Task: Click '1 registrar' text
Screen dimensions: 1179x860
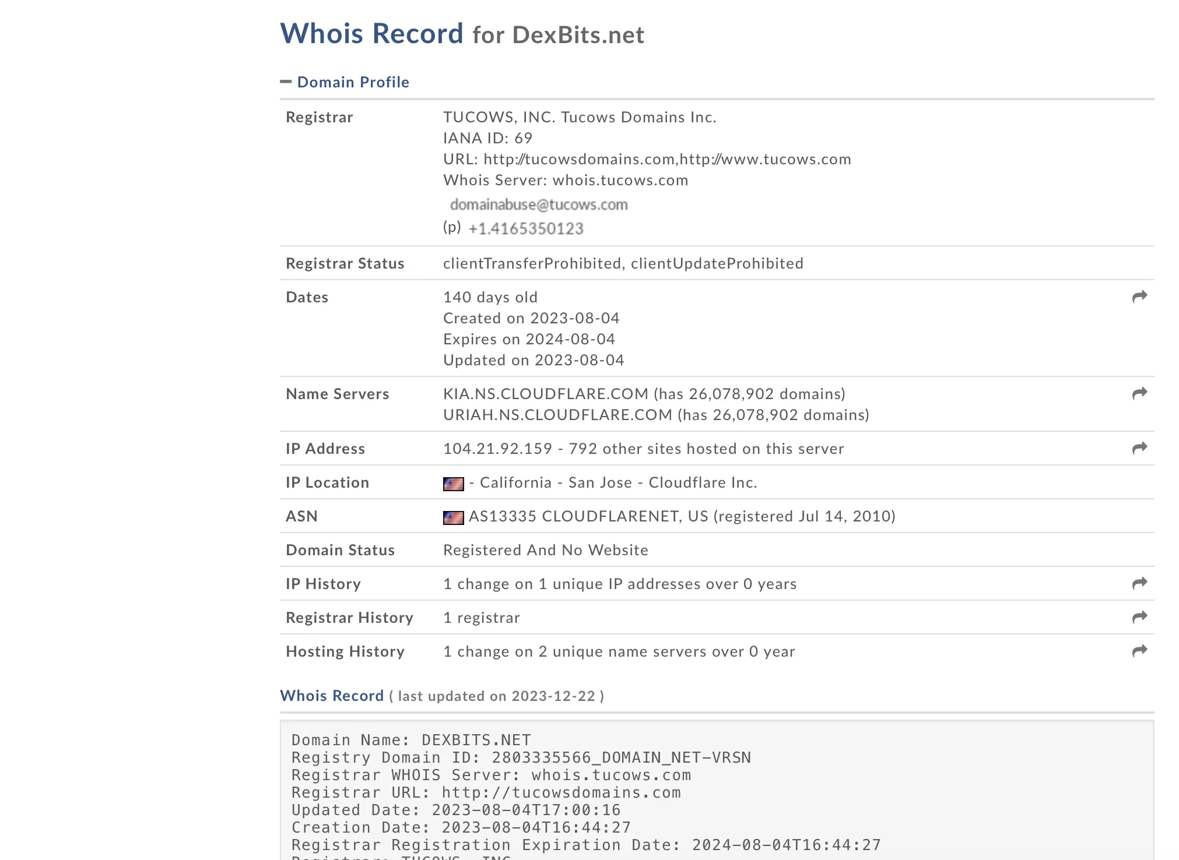Action: pyautogui.click(x=481, y=618)
